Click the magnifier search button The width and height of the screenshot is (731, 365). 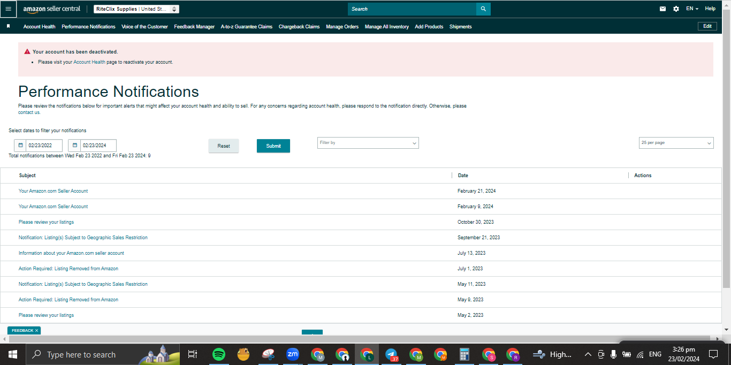tap(483, 9)
